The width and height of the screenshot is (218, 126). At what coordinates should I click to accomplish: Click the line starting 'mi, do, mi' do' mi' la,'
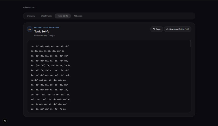[x=49, y=90]
